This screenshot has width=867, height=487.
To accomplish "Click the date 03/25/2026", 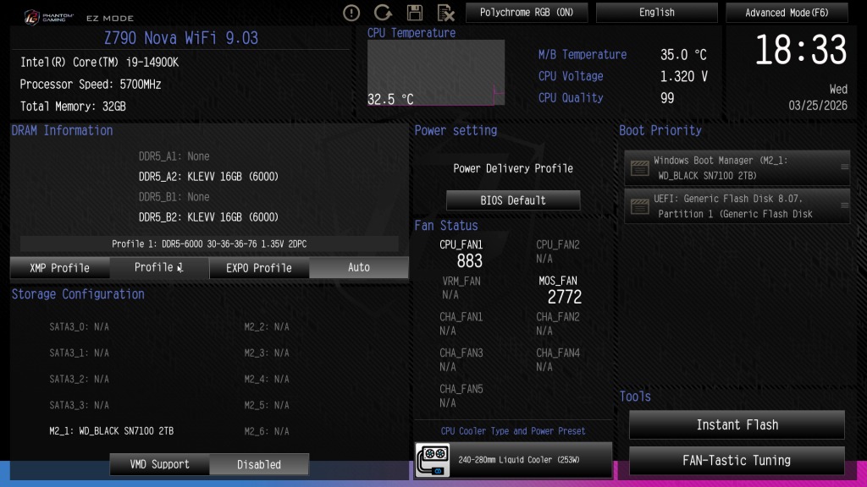I will coord(818,106).
